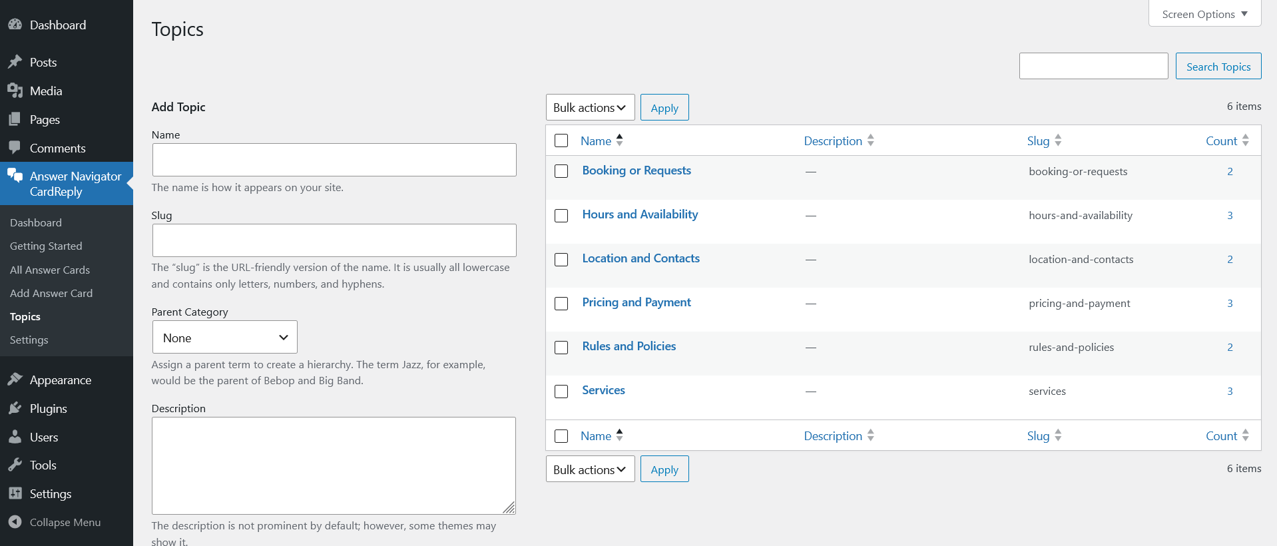The width and height of the screenshot is (1277, 546).
Task: Open the plugin Settings submenu item
Action: [x=29, y=340]
